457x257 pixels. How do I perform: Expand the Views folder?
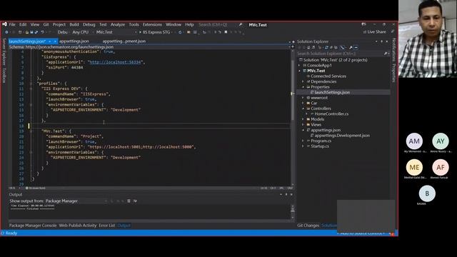[x=303, y=125]
